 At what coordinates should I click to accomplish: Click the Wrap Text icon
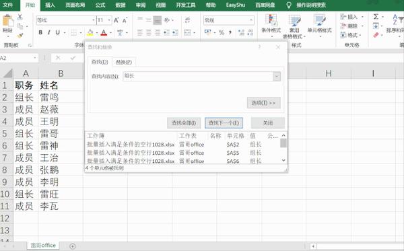(188, 20)
